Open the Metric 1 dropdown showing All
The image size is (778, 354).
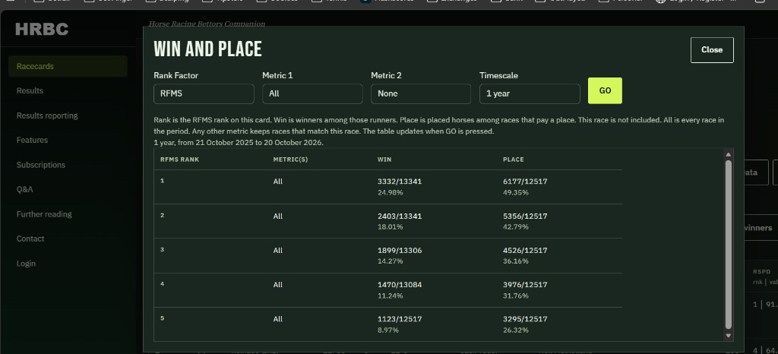(x=312, y=93)
